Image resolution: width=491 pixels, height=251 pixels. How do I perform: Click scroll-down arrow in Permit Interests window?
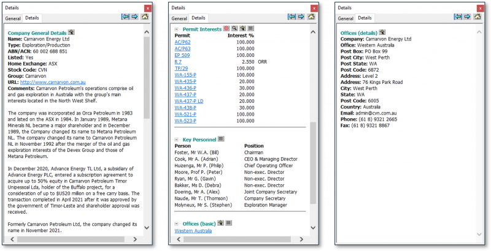pyautogui.click(x=313, y=228)
